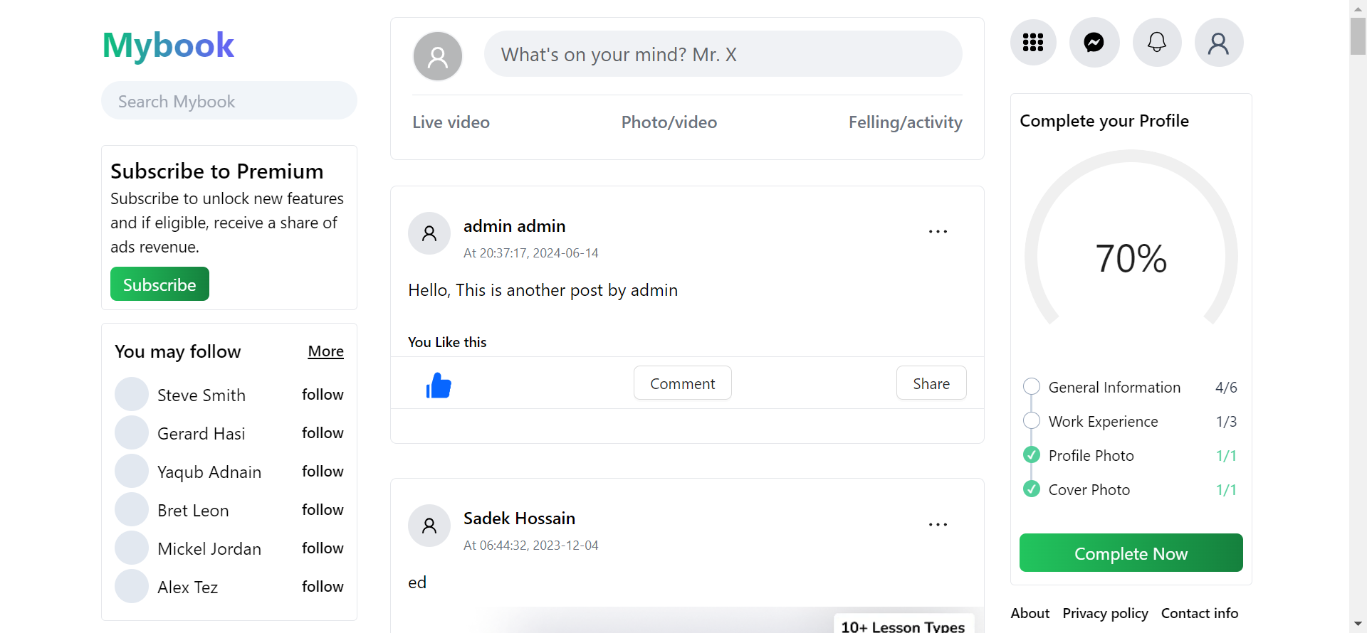Open the notifications bell icon
This screenshot has height=633, width=1367.
tap(1157, 43)
